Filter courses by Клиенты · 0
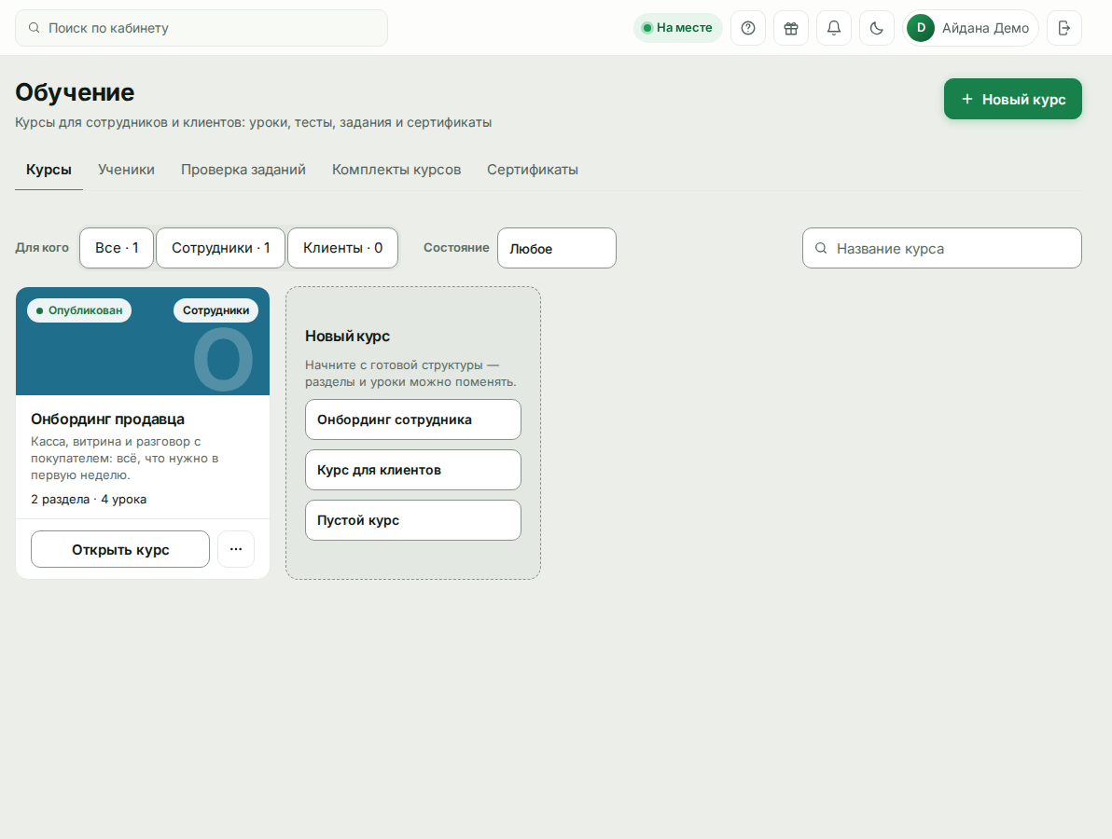The width and height of the screenshot is (1112, 839). pyautogui.click(x=342, y=248)
